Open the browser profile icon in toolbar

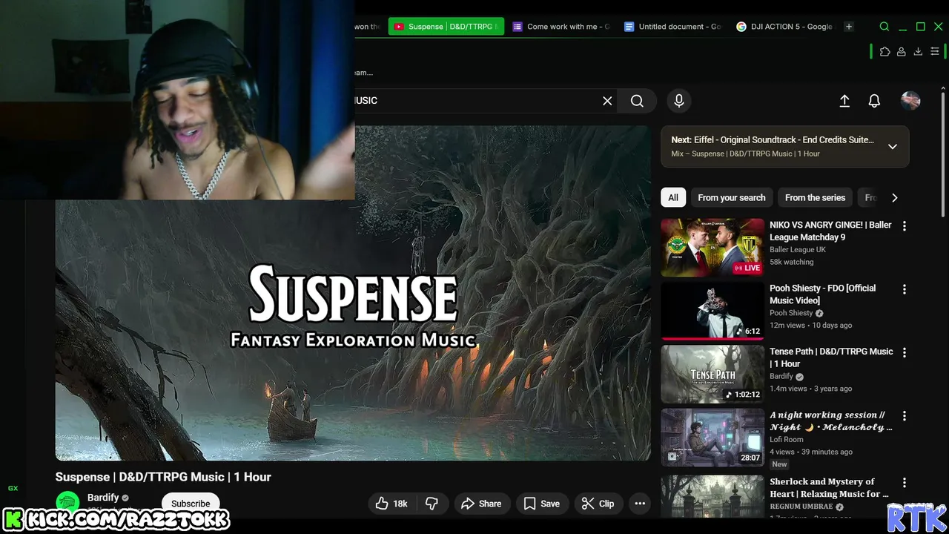click(x=902, y=52)
